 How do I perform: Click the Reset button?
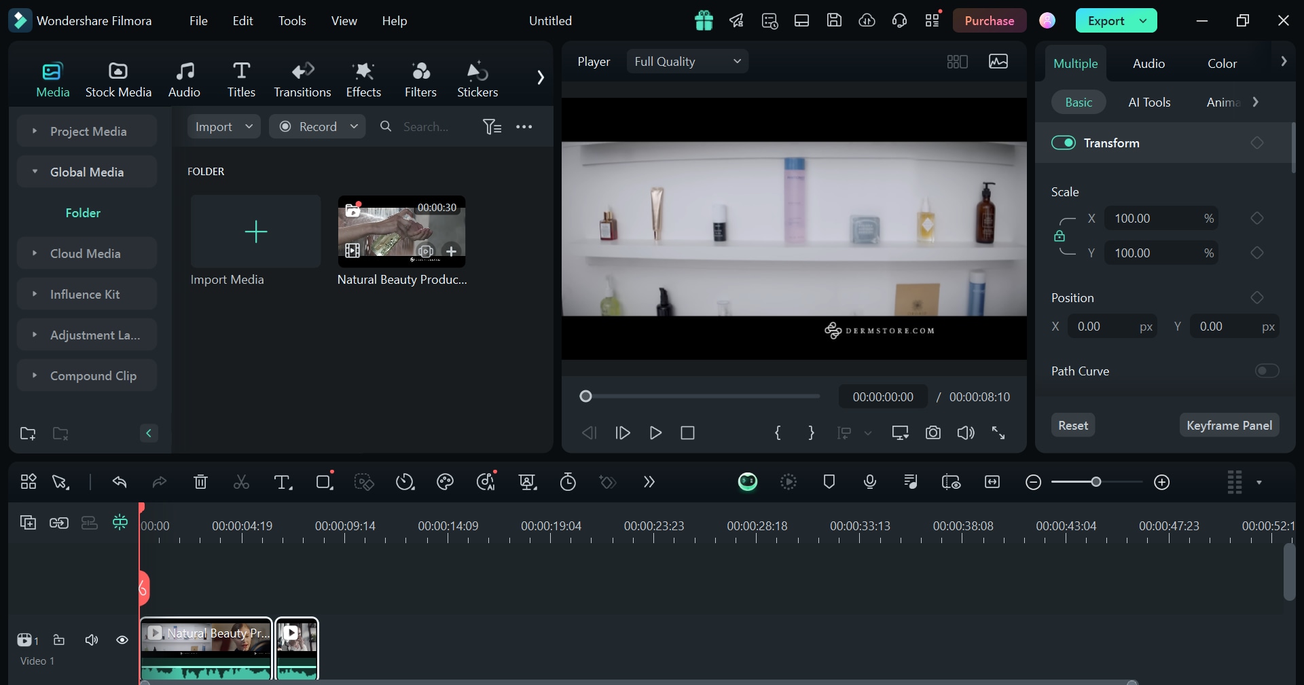(x=1073, y=425)
